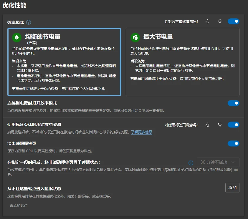Give thumbs down for efficiency mode
This screenshot has width=248, height=219.
[219, 21]
